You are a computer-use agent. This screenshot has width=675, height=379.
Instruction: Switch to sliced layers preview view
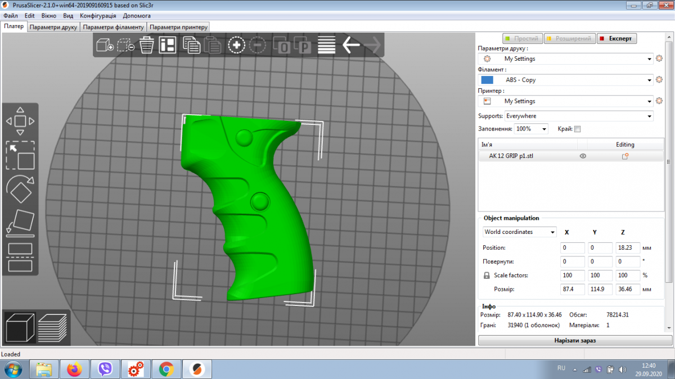53,326
